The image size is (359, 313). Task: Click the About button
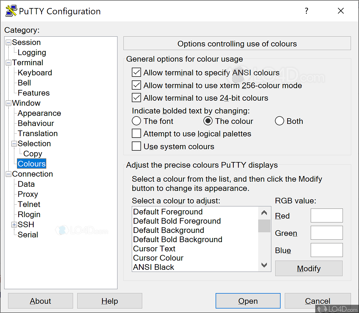coord(41,301)
